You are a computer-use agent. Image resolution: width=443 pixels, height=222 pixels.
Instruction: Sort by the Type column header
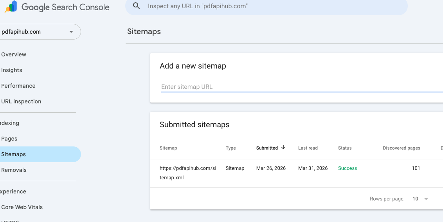click(x=231, y=148)
